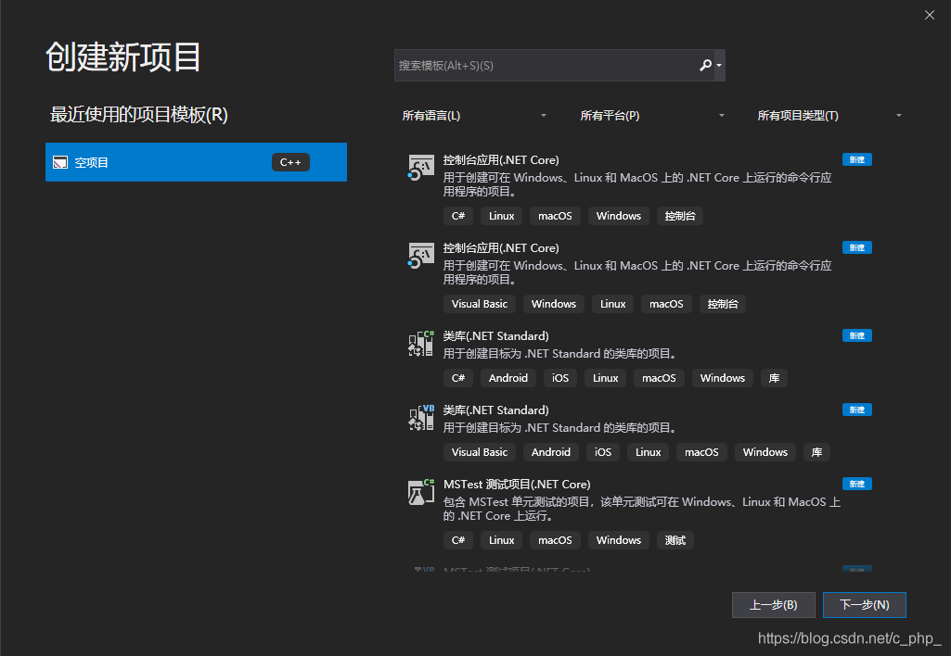This screenshot has height=656, width=951.
Task: Close the 创建新项目 dialog with the X
Action: [x=929, y=15]
